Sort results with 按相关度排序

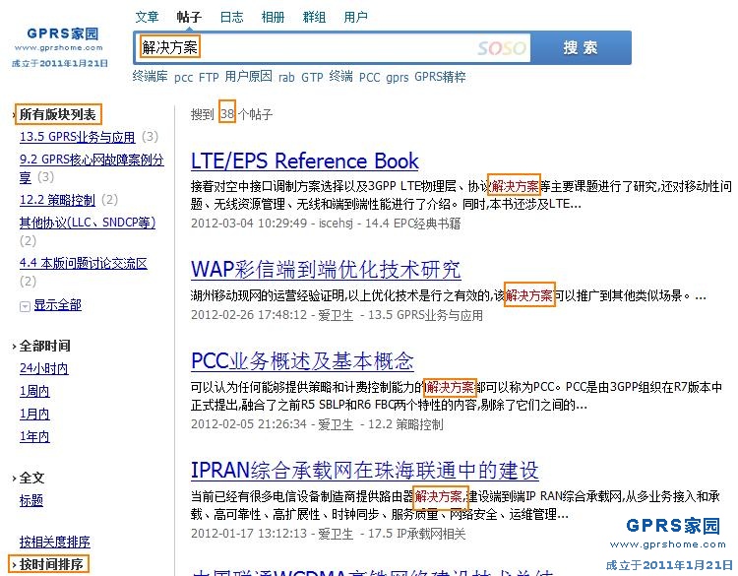[55, 542]
